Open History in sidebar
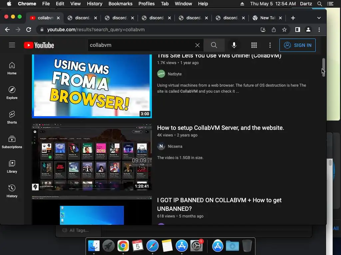The image size is (341, 255). pyautogui.click(x=12, y=191)
